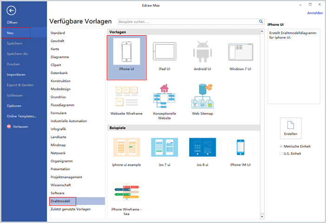
Task: Select the Mindmap category
Action: (58, 145)
